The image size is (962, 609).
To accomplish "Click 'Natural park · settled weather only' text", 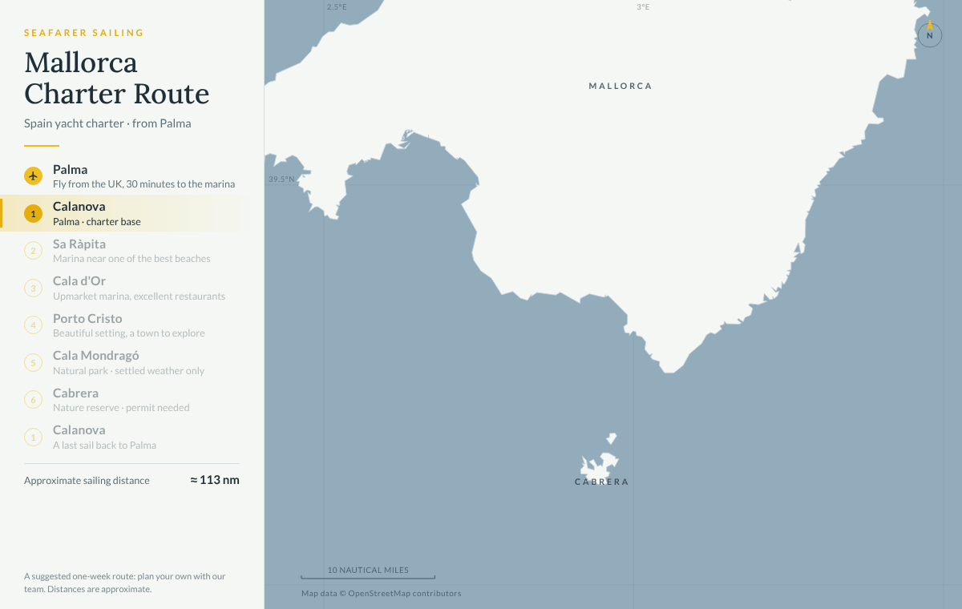I will pos(128,370).
